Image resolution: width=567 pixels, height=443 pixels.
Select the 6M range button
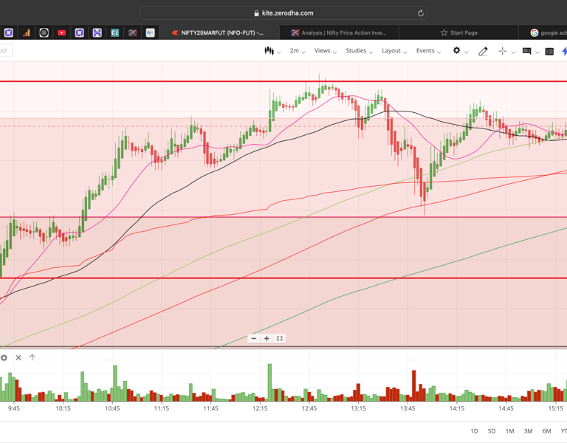tap(546, 431)
